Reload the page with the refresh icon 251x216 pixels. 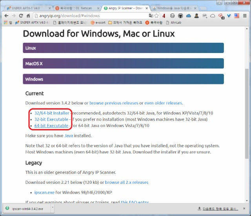click(21, 16)
